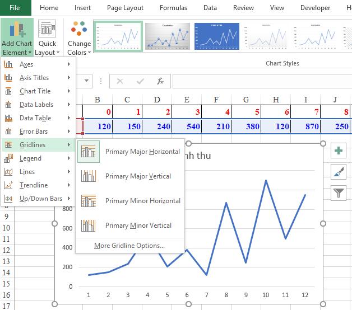352x310 pixels.
Task: Click the Data Table icon
Action: tap(8, 118)
